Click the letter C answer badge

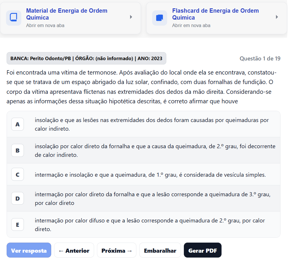click(18, 174)
